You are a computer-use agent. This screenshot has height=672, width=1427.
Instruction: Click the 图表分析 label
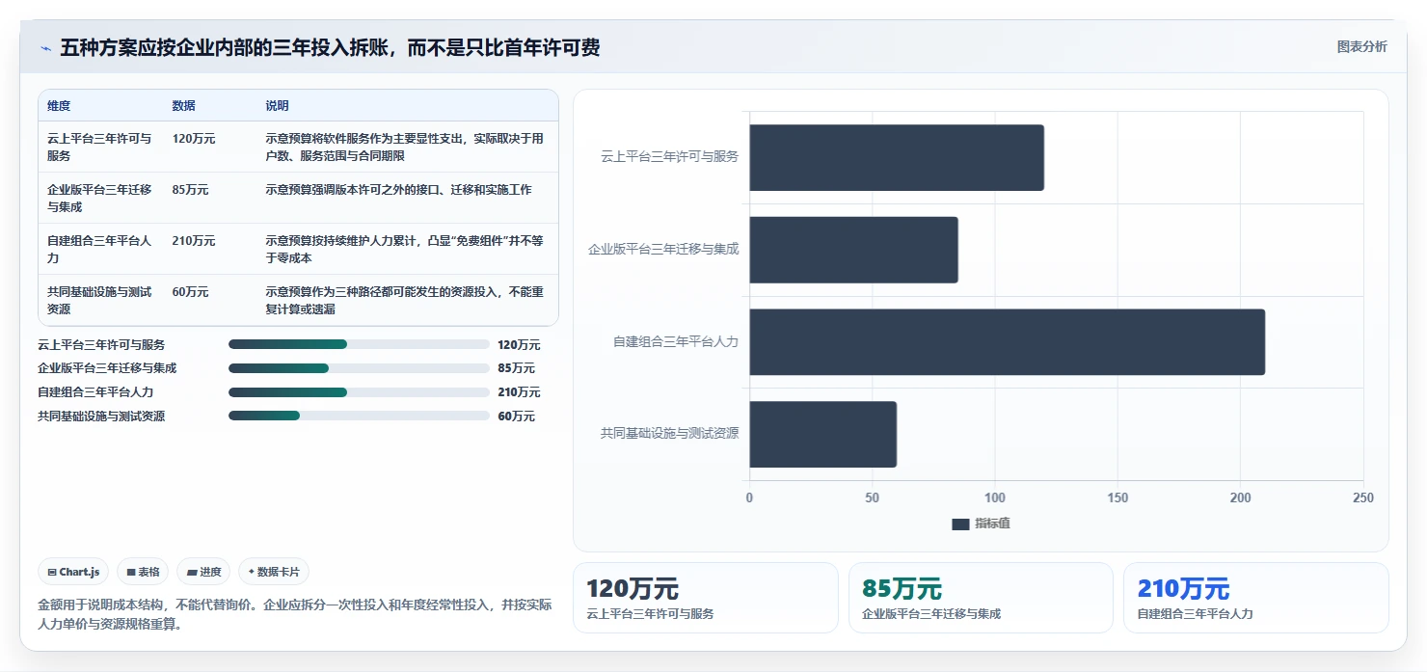[x=1361, y=46]
